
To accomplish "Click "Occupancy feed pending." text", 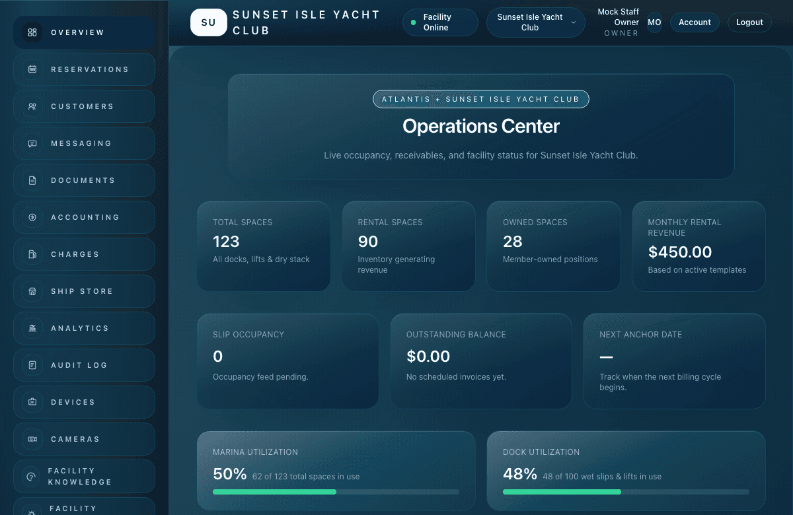I will click(x=260, y=377).
